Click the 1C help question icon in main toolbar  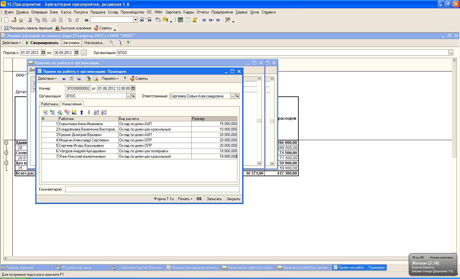(x=165, y=20)
